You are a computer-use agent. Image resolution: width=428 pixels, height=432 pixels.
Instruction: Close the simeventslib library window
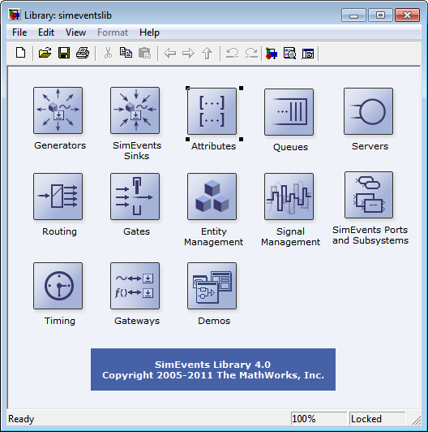pyautogui.click(x=408, y=15)
